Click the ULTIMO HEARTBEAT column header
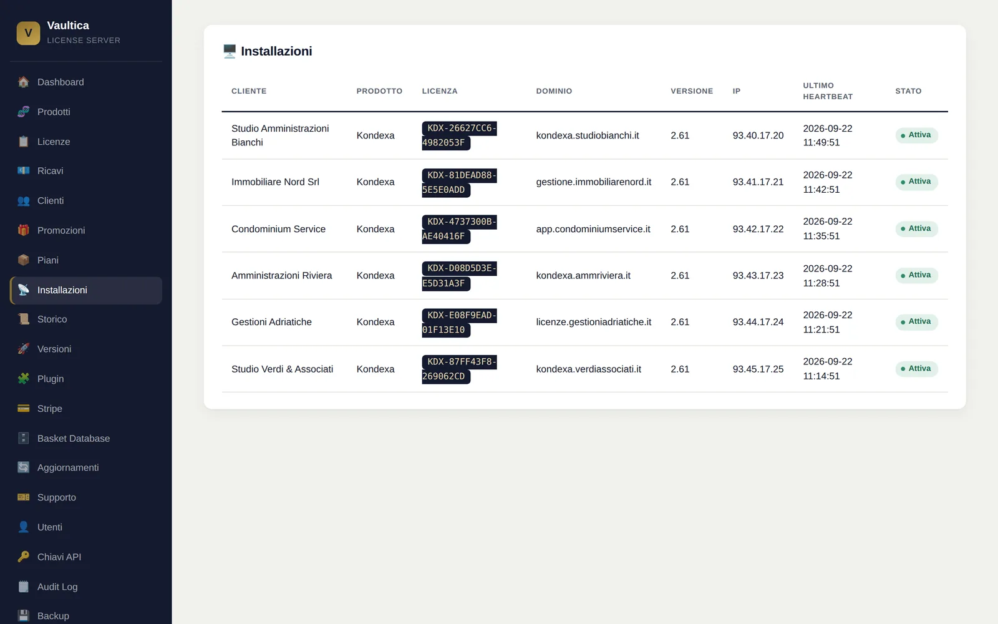This screenshot has width=998, height=624. coord(828,91)
